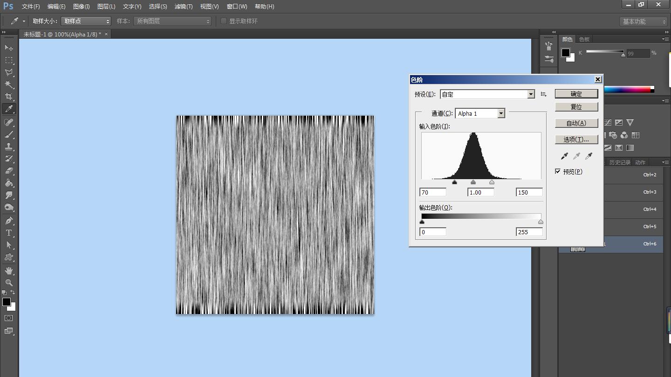
Task: Click the 自动 auto button
Action: pyautogui.click(x=576, y=123)
